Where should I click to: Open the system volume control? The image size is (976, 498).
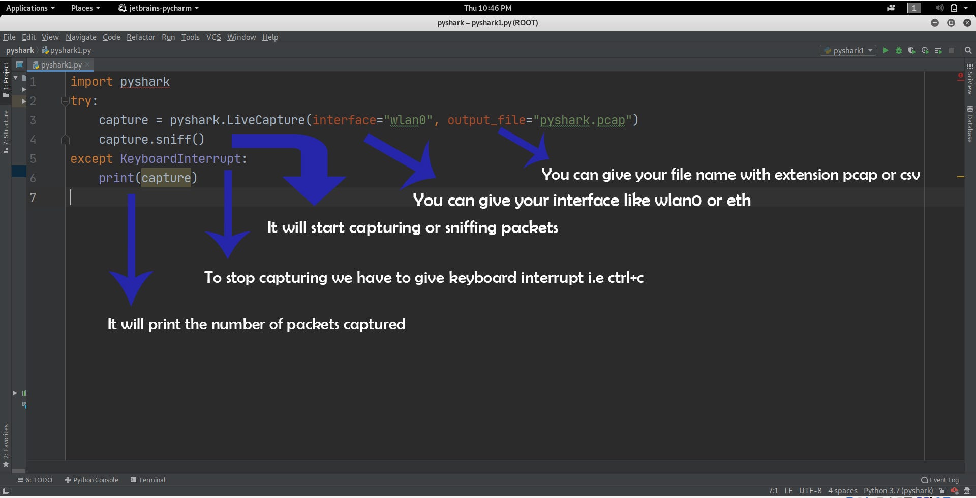tap(939, 8)
